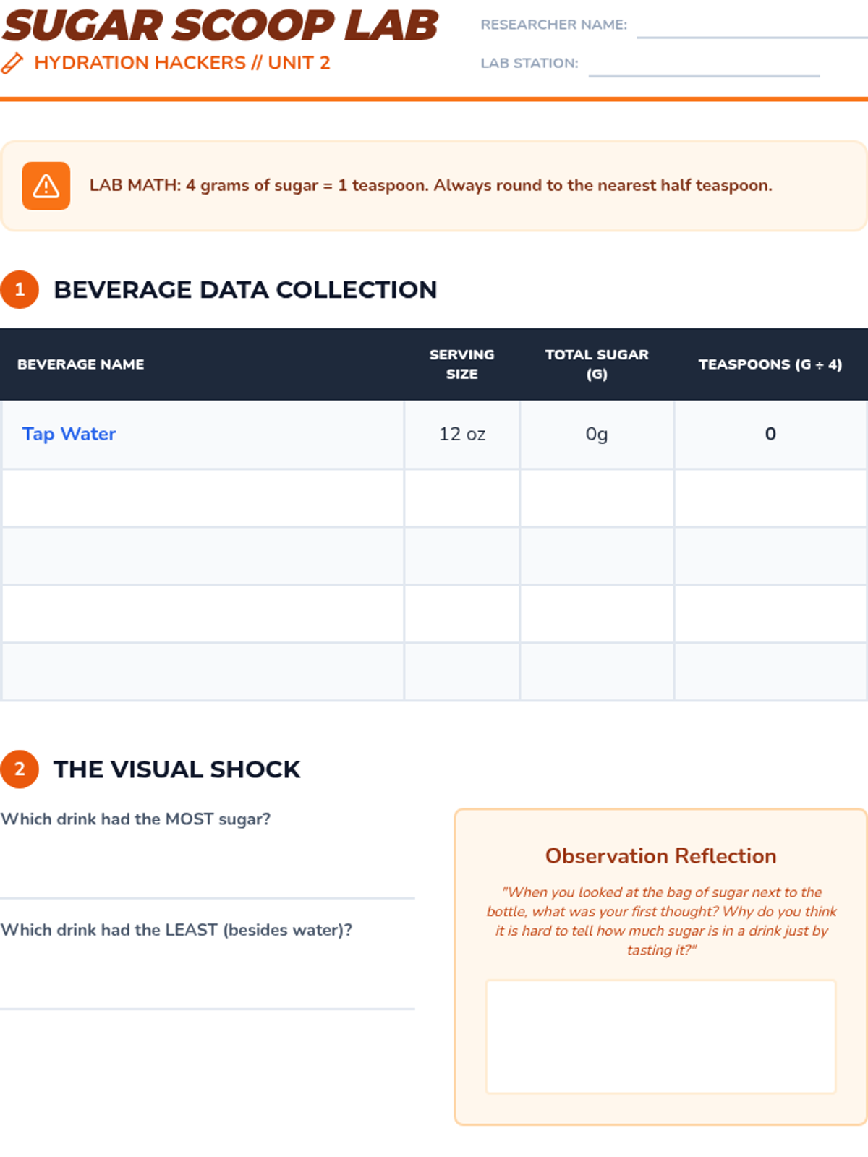
Task: Click answer area under MOST sugar question
Action: point(207,866)
